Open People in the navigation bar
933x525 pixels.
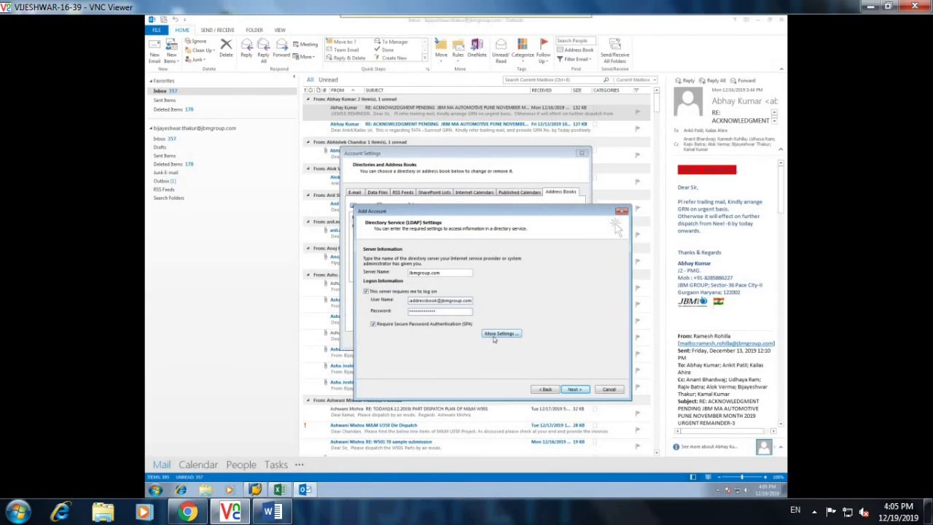tap(241, 464)
